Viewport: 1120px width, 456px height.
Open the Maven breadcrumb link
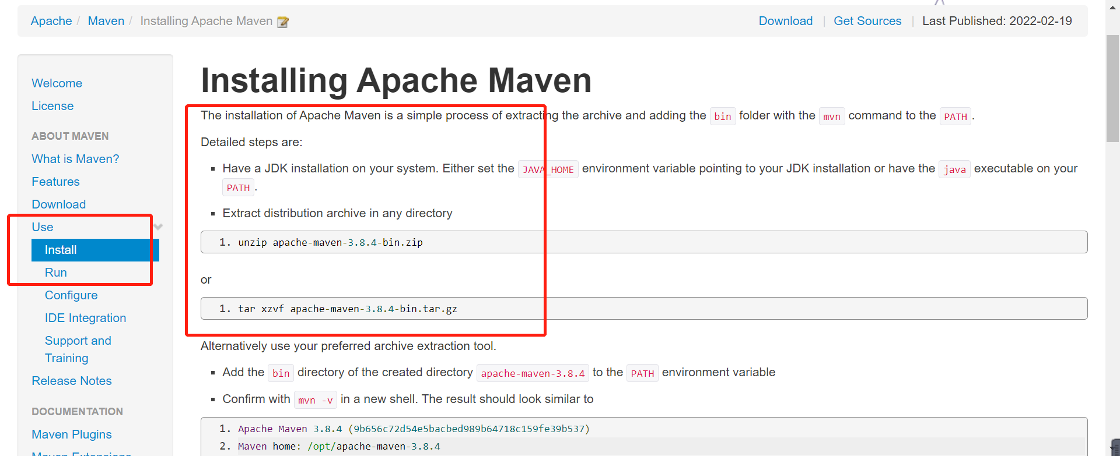pos(106,21)
